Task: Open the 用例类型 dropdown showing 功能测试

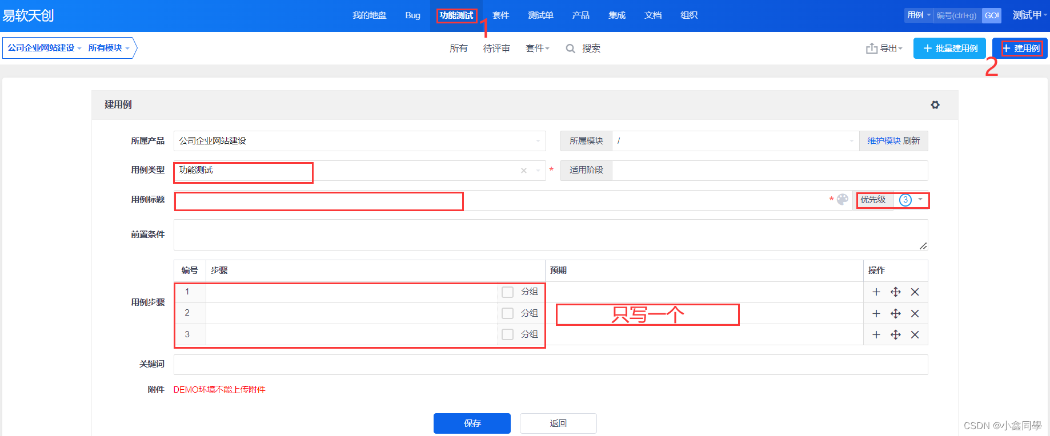Action: [360, 171]
